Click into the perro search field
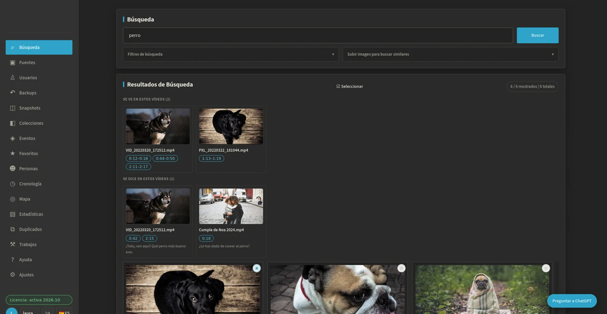Viewport: 607px width, 314px height. pos(318,35)
